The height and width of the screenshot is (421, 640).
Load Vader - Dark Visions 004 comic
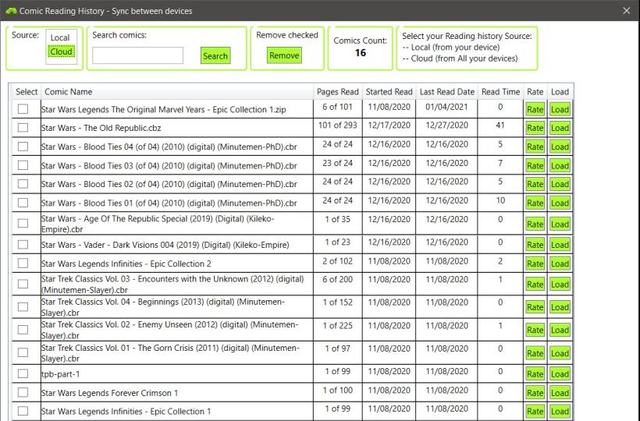coord(560,245)
